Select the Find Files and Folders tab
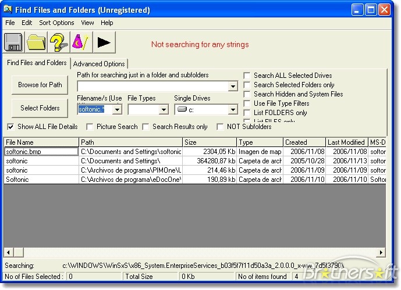Viewport: 401px width, 290px height. coord(37,63)
